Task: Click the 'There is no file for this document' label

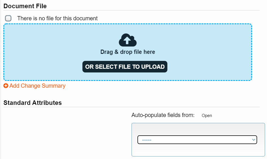Action: 57,18
